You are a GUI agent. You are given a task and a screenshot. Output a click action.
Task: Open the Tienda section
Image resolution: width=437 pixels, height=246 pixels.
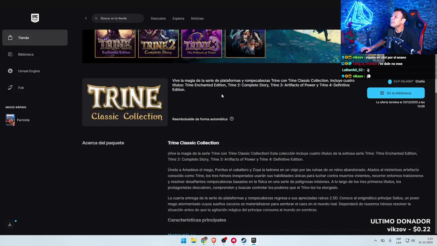pos(35,38)
